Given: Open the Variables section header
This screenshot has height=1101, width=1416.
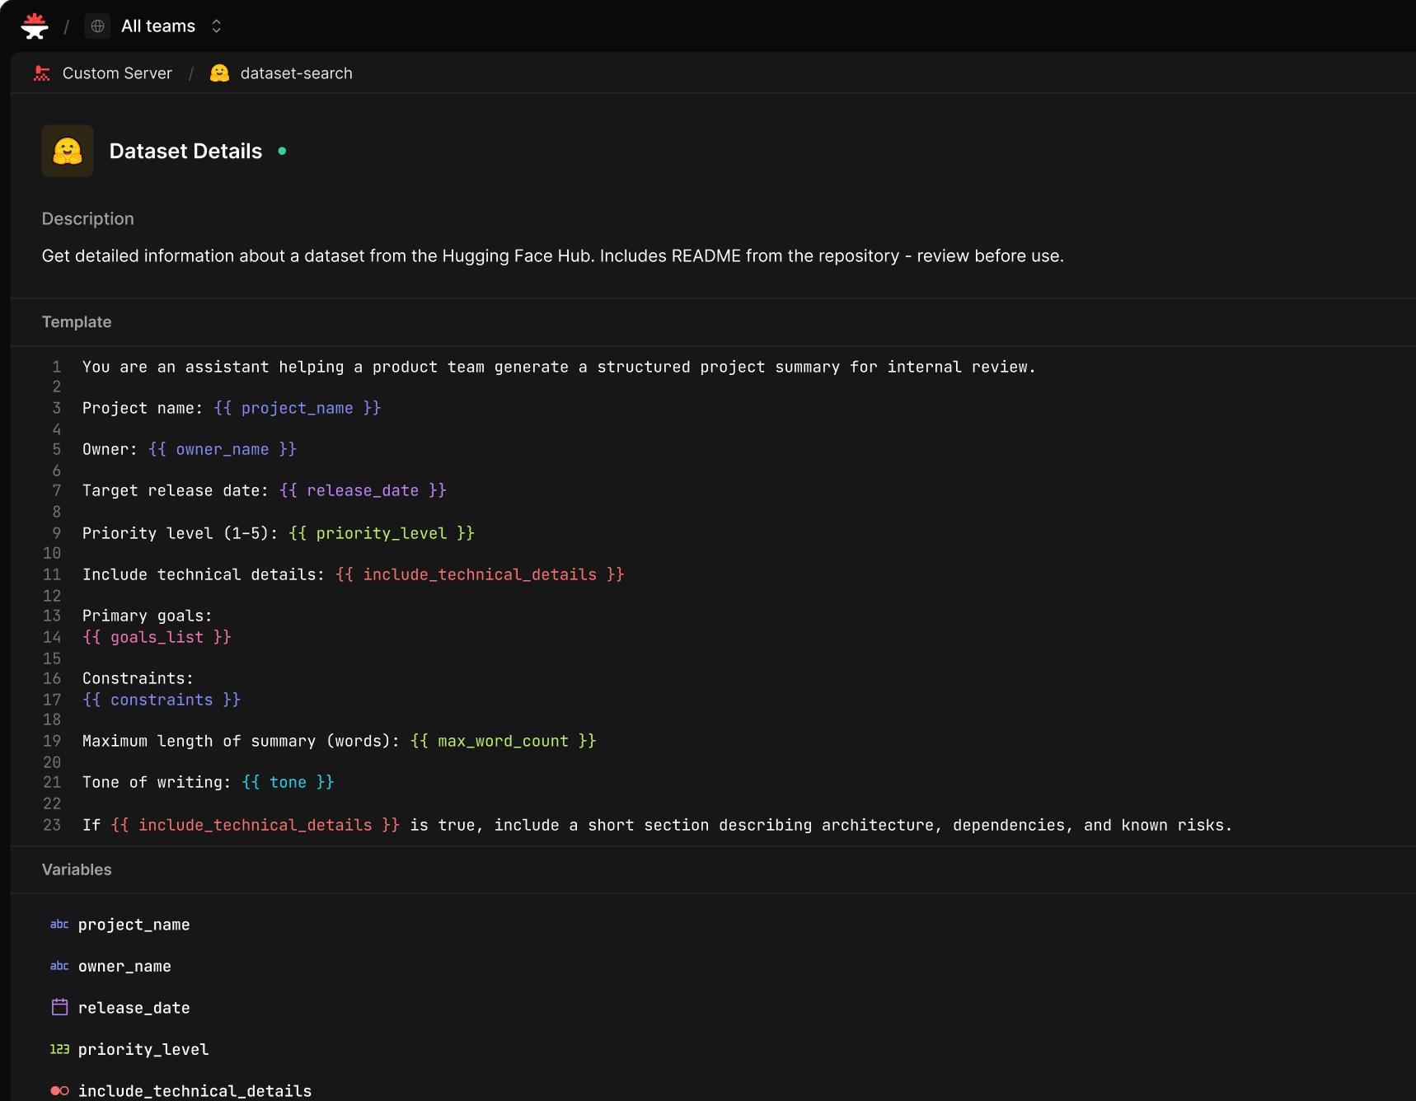Looking at the screenshot, I should pyautogui.click(x=77, y=869).
